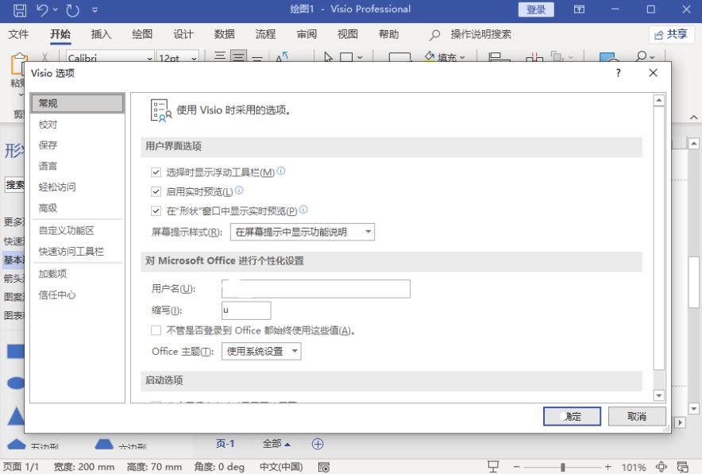Select 加载项 in options list
This screenshot has height=474, width=702.
pos(78,274)
